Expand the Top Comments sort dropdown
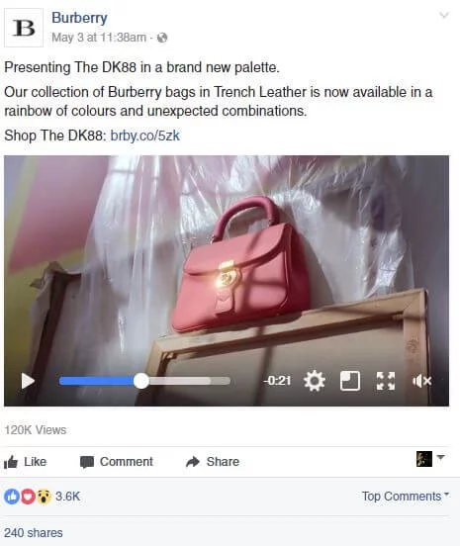The height and width of the screenshot is (546, 460). pyautogui.click(x=406, y=496)
